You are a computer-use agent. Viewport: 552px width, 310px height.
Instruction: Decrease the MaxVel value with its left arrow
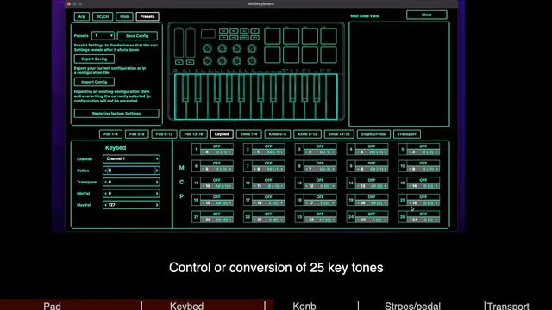106,205
